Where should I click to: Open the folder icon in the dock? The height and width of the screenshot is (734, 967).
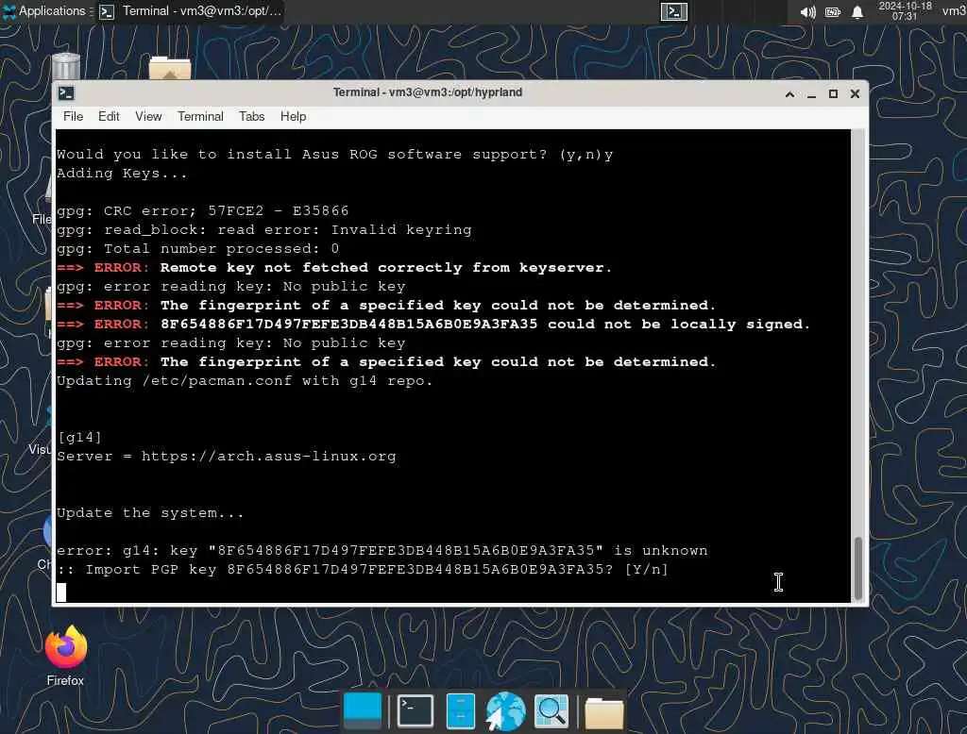(x=603, y=713)
